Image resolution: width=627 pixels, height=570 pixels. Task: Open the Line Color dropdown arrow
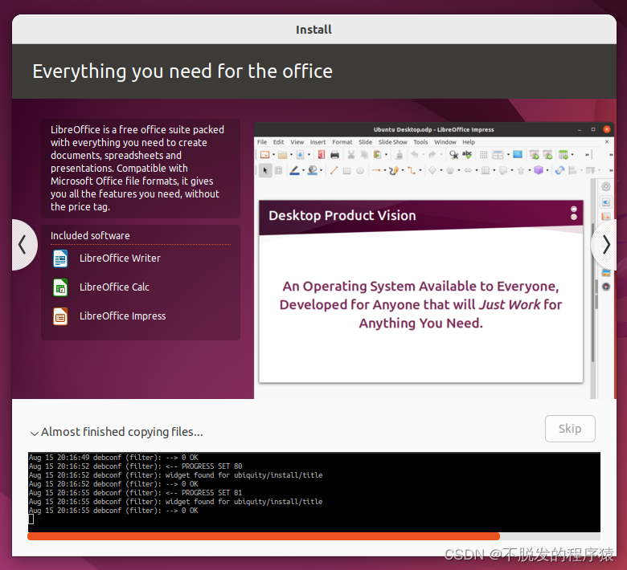303,170
